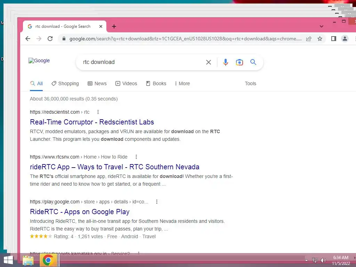356x267 pixels.
Task: Submit the search with the magnifier icon
Action: click(x=253, y=62)
